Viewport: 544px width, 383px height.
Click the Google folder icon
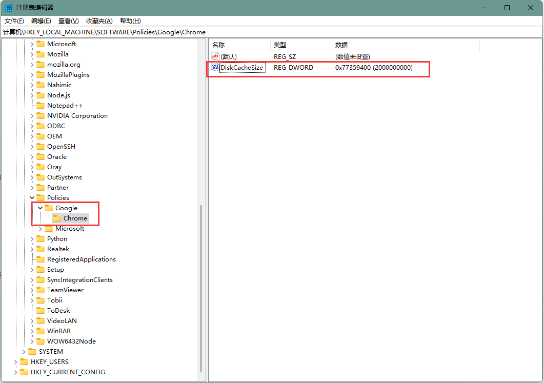pyautogui.click(x=49, y=208)
